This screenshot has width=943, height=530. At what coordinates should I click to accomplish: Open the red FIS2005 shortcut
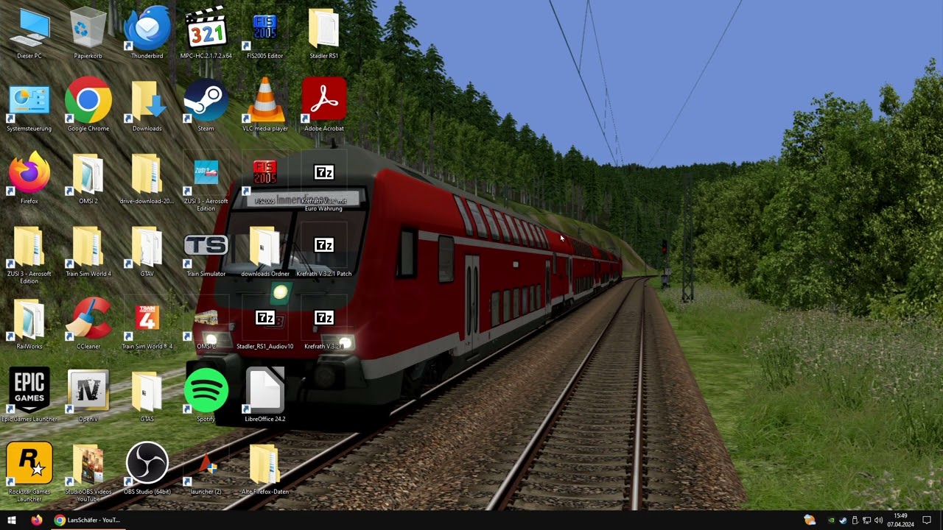(x=265, y=179)
